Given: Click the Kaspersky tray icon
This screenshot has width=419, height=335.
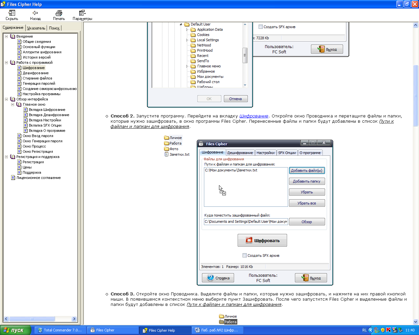Looking at the screenshot, I should 389,330.
